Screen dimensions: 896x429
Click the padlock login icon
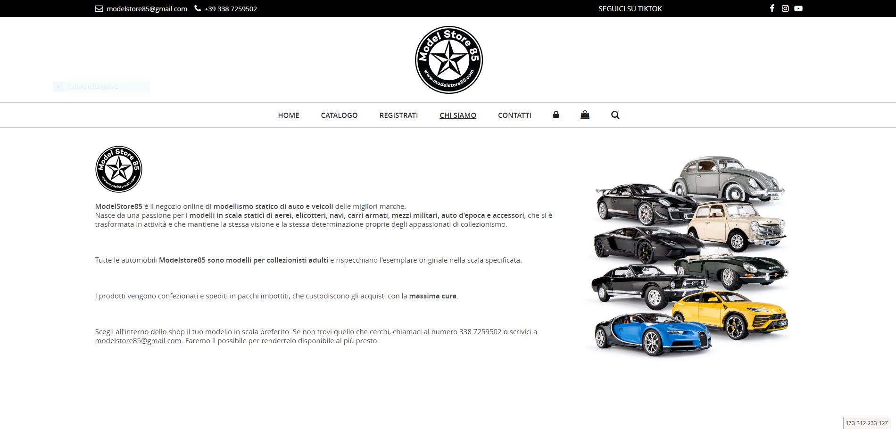click(x=556, y=115)
